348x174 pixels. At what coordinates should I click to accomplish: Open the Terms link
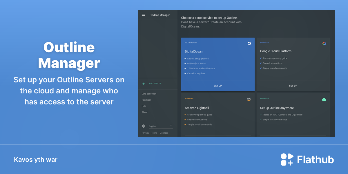pos(154,133)
